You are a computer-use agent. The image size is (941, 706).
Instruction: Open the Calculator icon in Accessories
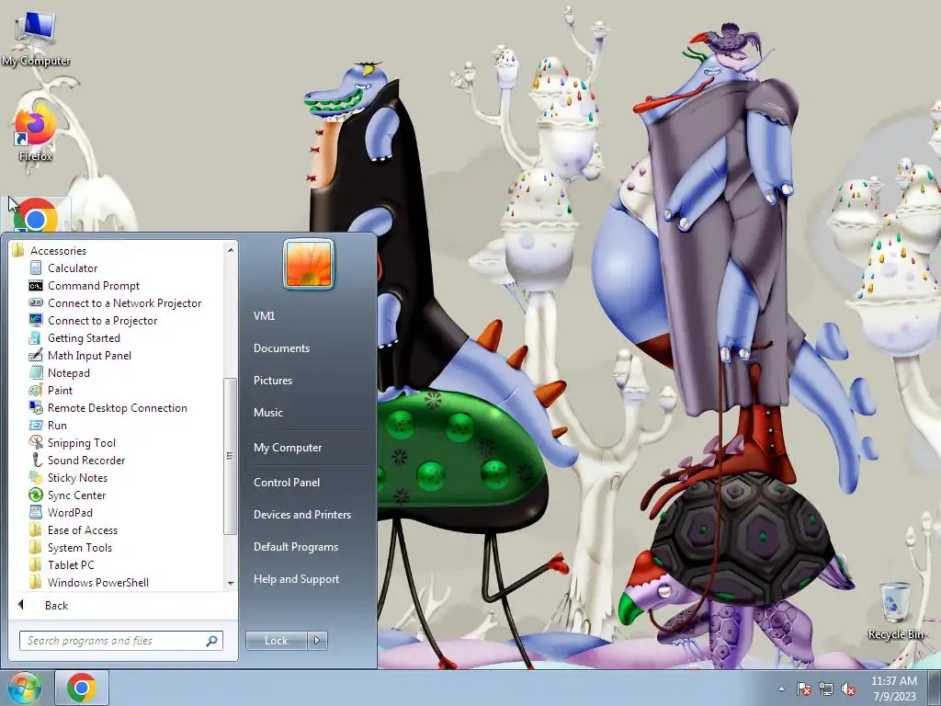(36, 268)
